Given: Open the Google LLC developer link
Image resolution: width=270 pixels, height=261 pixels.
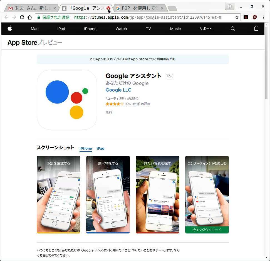Looking at the screenshot, I should tap(118, 90).
